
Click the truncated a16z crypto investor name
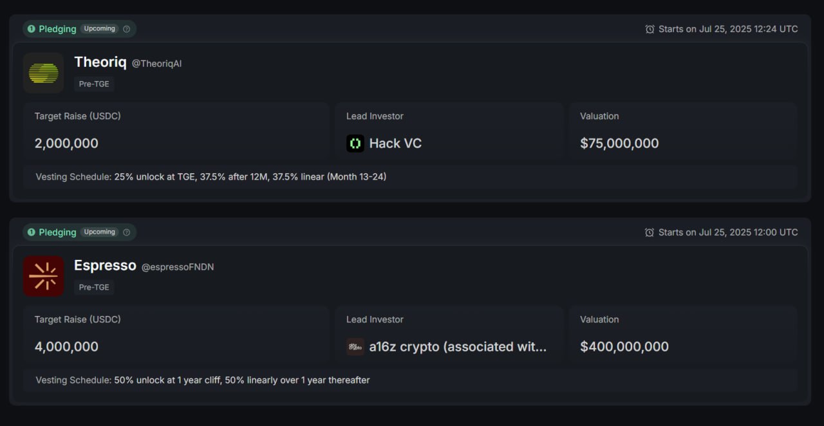[x=458, y=347]
